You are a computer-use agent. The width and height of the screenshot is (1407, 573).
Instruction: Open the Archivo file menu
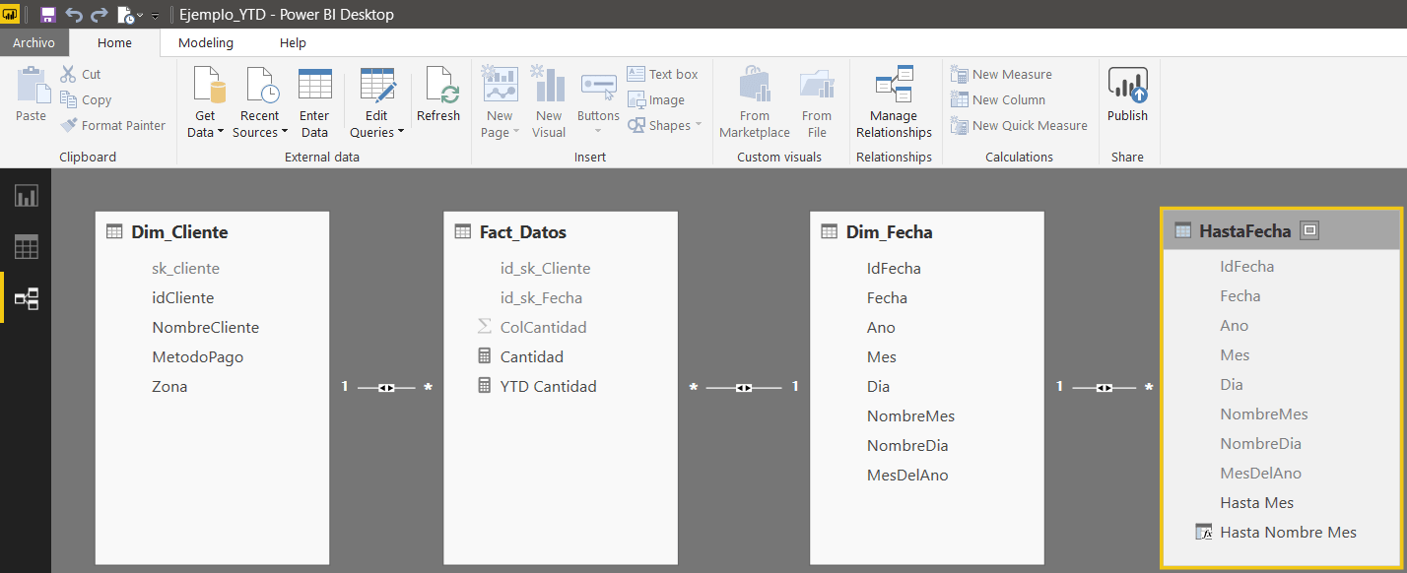click(33, 42)
